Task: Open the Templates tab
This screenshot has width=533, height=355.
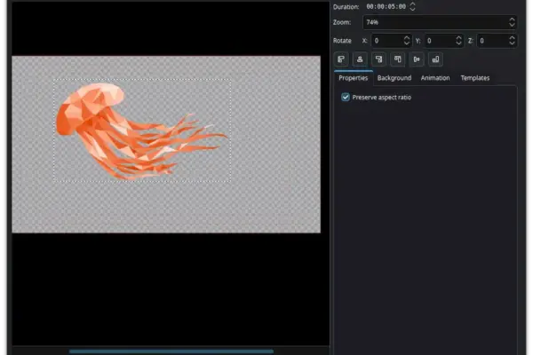Action: (475, 78)
